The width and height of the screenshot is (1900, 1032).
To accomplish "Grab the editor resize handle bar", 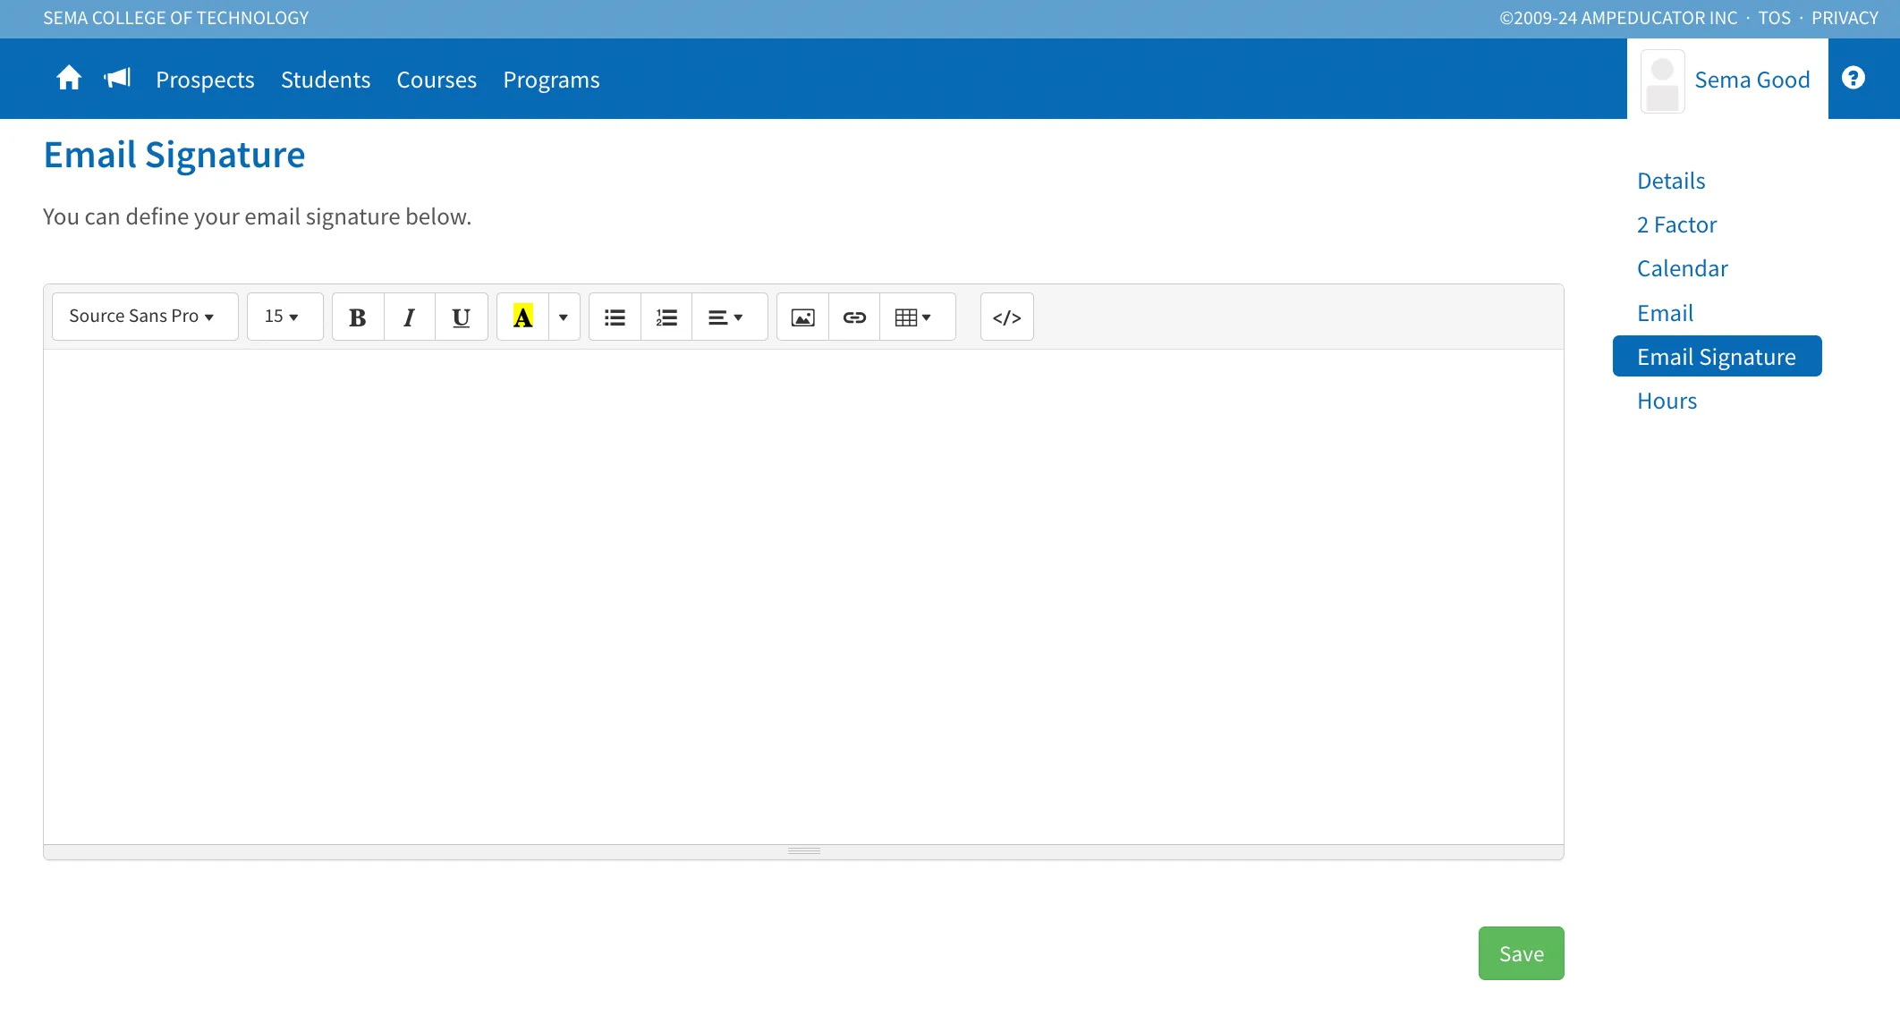I will click(x=803, y=851).
